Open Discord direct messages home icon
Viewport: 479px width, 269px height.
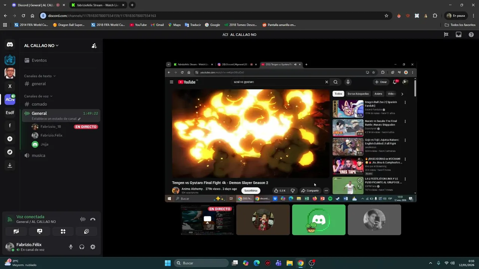[x=10, y=44]
